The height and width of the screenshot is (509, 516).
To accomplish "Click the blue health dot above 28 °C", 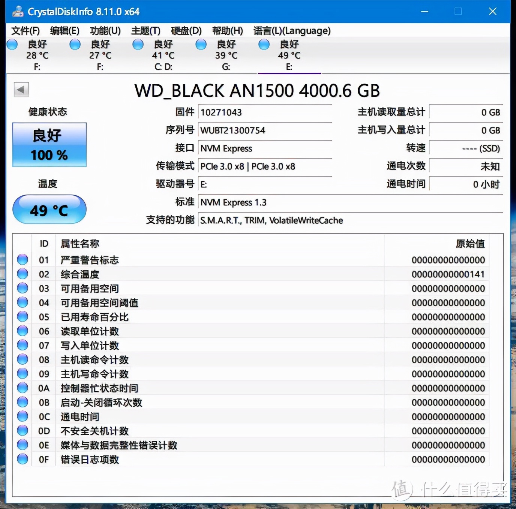I will (12, 44).
